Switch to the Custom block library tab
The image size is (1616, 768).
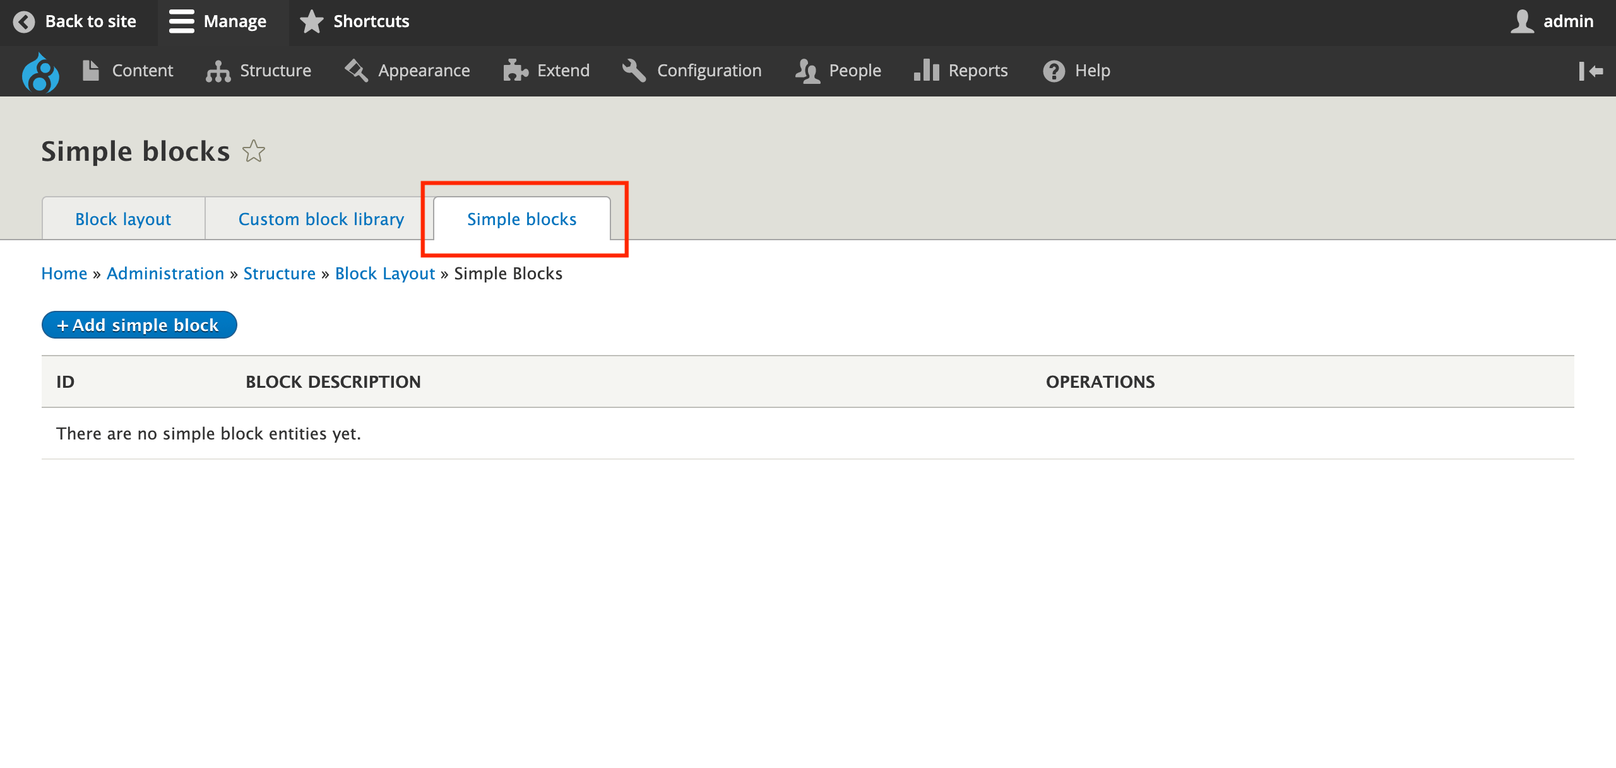[x=321, y=219]
